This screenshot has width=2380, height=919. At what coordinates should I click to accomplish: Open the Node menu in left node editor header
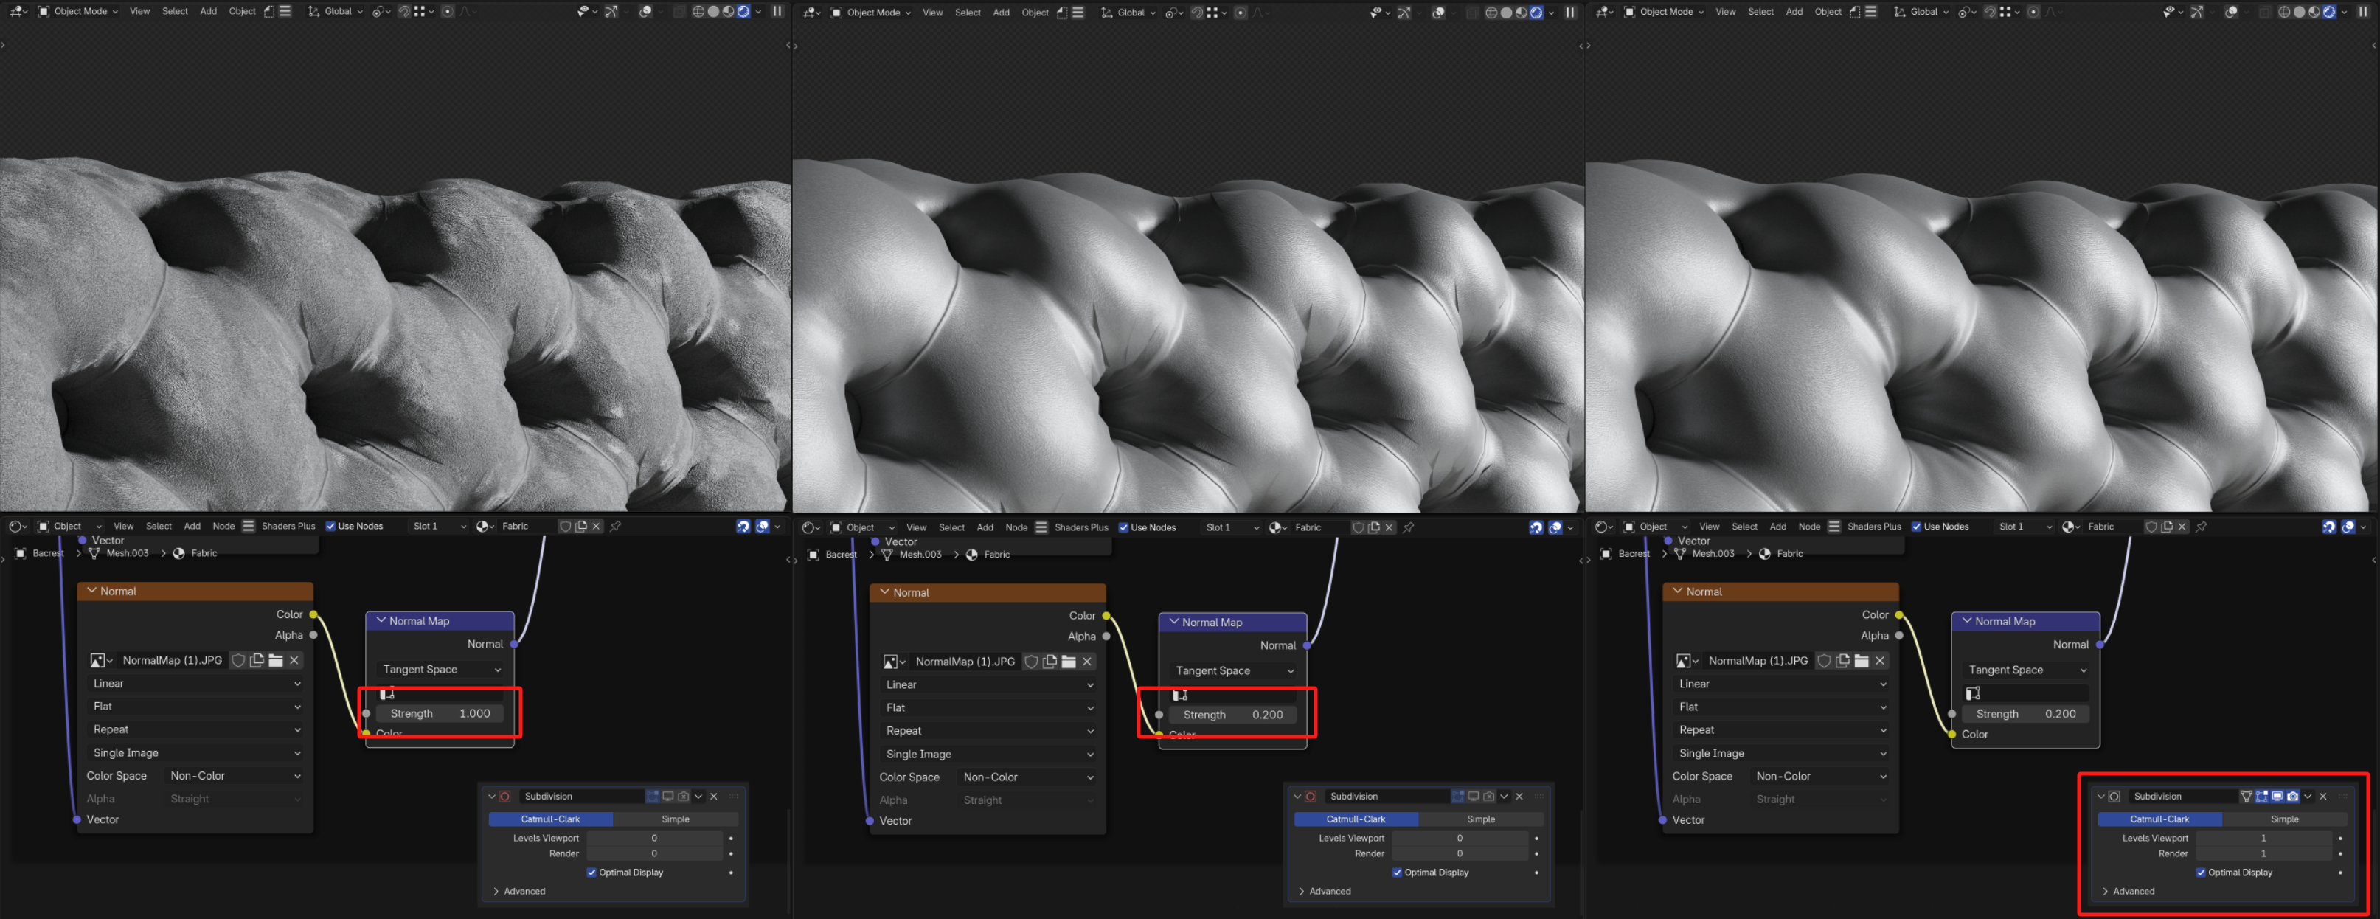pyautogui.click(x=223, y=527)
